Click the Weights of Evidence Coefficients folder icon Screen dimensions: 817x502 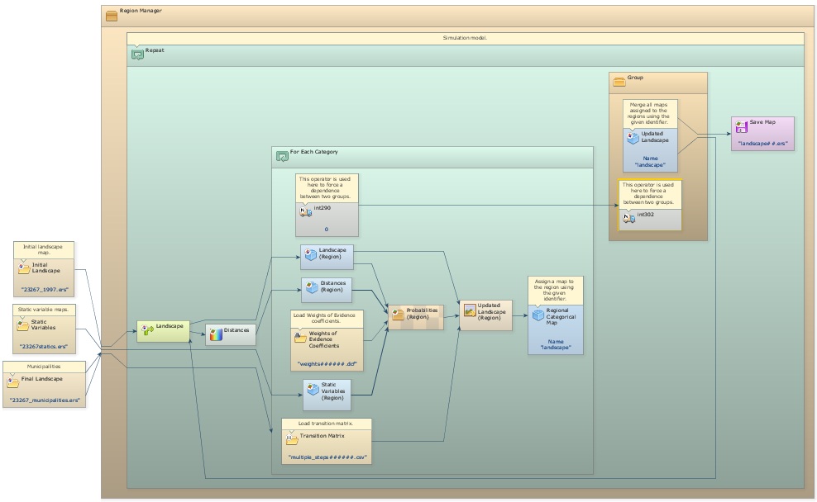pos(300,338)
